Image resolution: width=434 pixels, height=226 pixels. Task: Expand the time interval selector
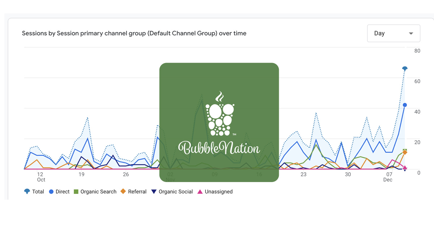pos(393,33)
